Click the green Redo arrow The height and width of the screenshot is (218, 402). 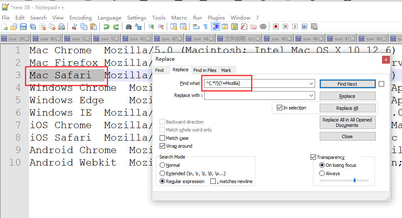tap(116, 27)
